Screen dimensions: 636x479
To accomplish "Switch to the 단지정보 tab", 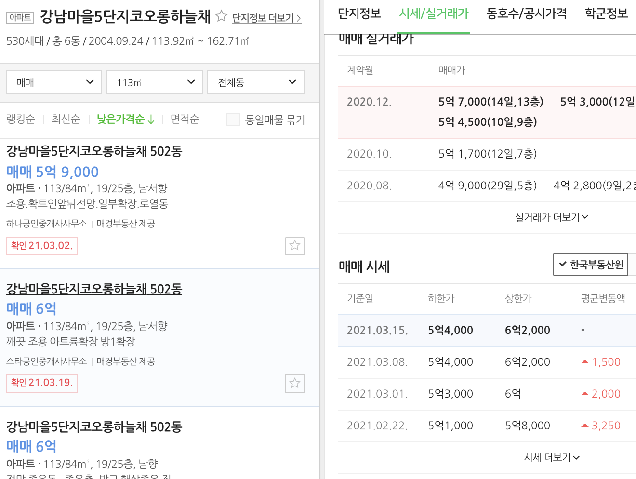I will (359, 13).
